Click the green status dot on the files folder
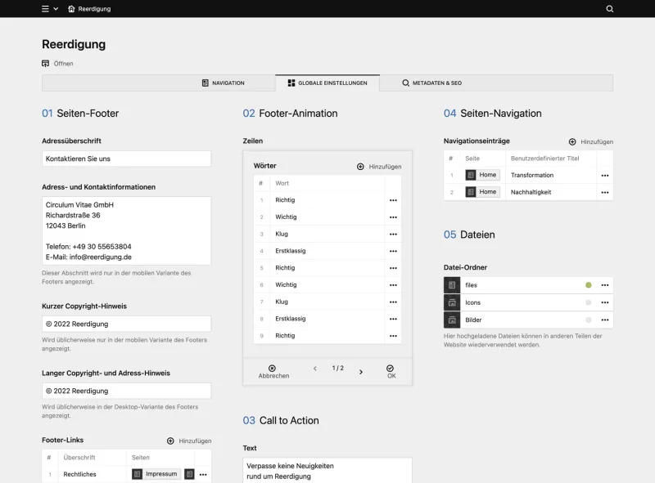 [x=587, y=284]
